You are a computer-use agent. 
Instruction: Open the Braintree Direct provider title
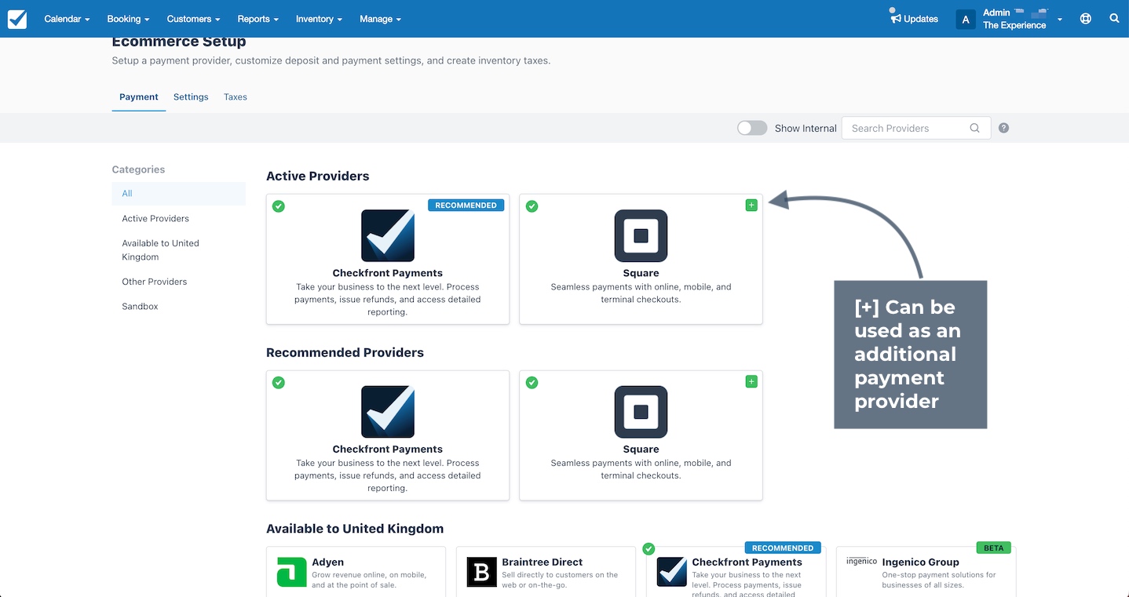543,562
